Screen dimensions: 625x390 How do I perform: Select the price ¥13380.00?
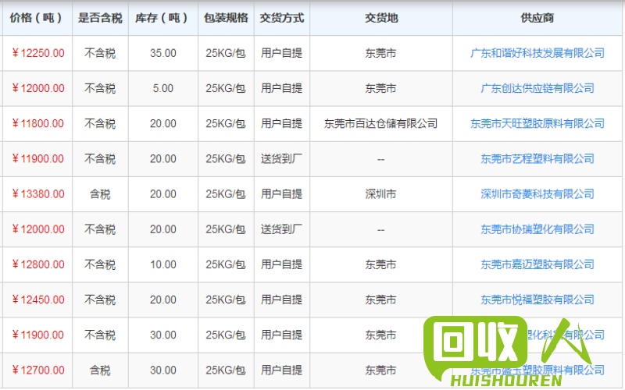pos(37,193)
